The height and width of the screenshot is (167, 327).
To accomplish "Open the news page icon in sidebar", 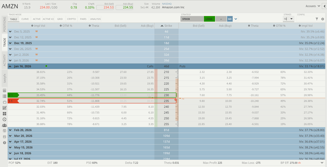I will pyautogui.click(x=4, y=137).
